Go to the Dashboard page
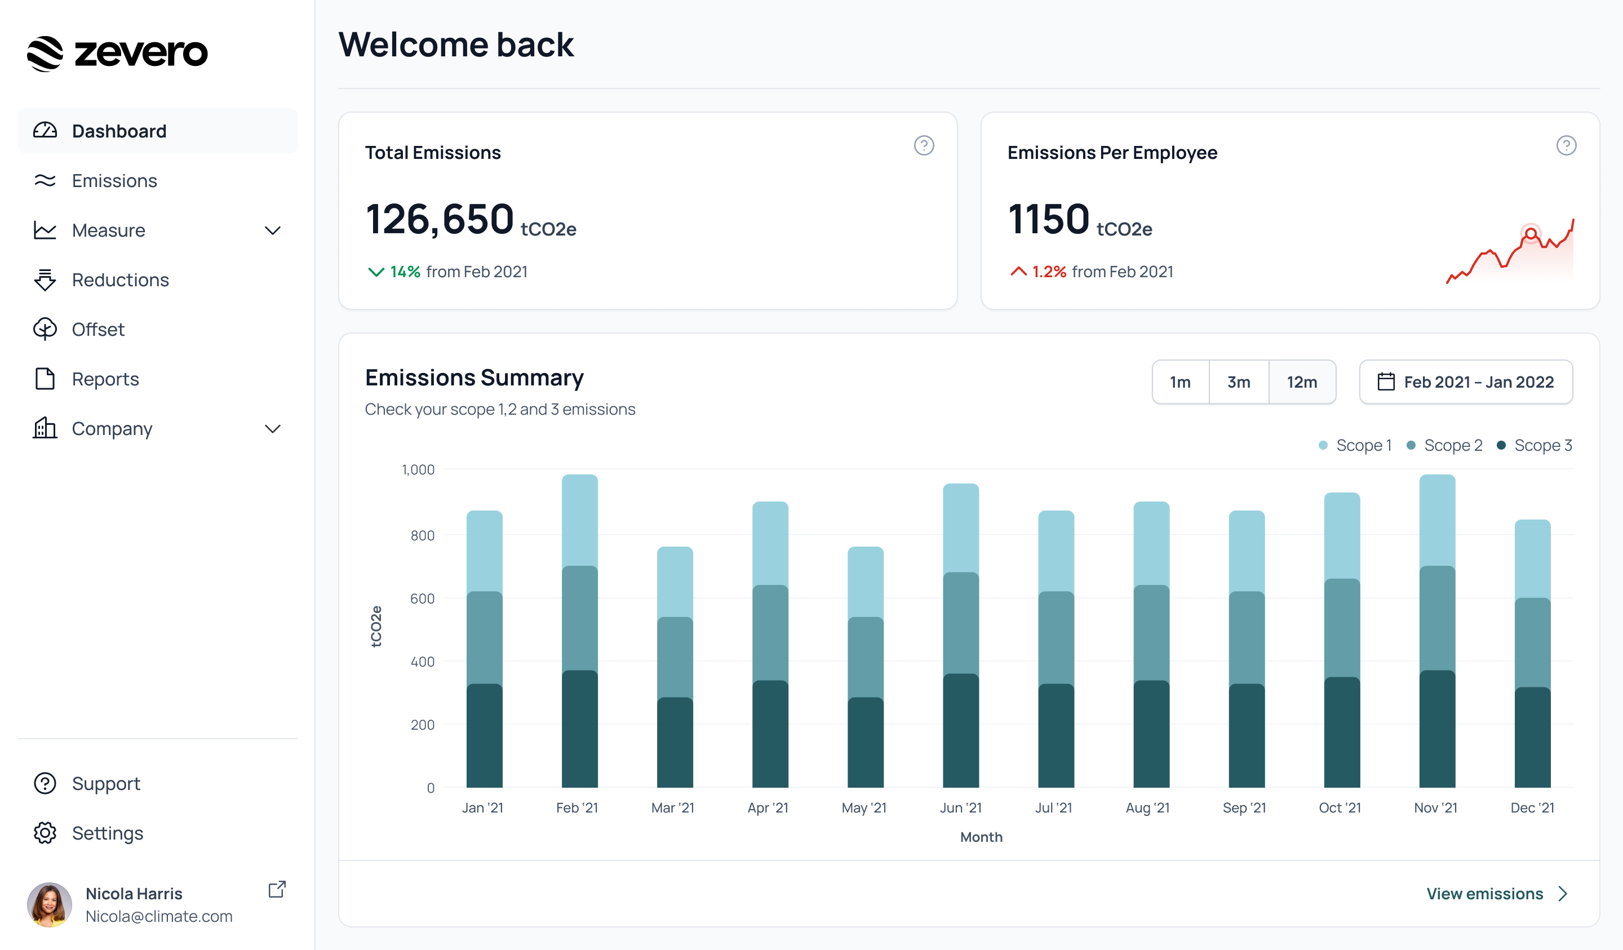This screenshot has width=1623, height=950. [158, 131]
